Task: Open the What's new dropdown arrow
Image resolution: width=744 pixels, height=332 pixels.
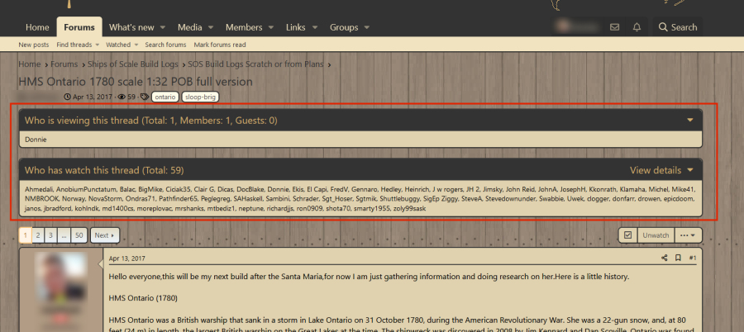Action: pos(162,27)
